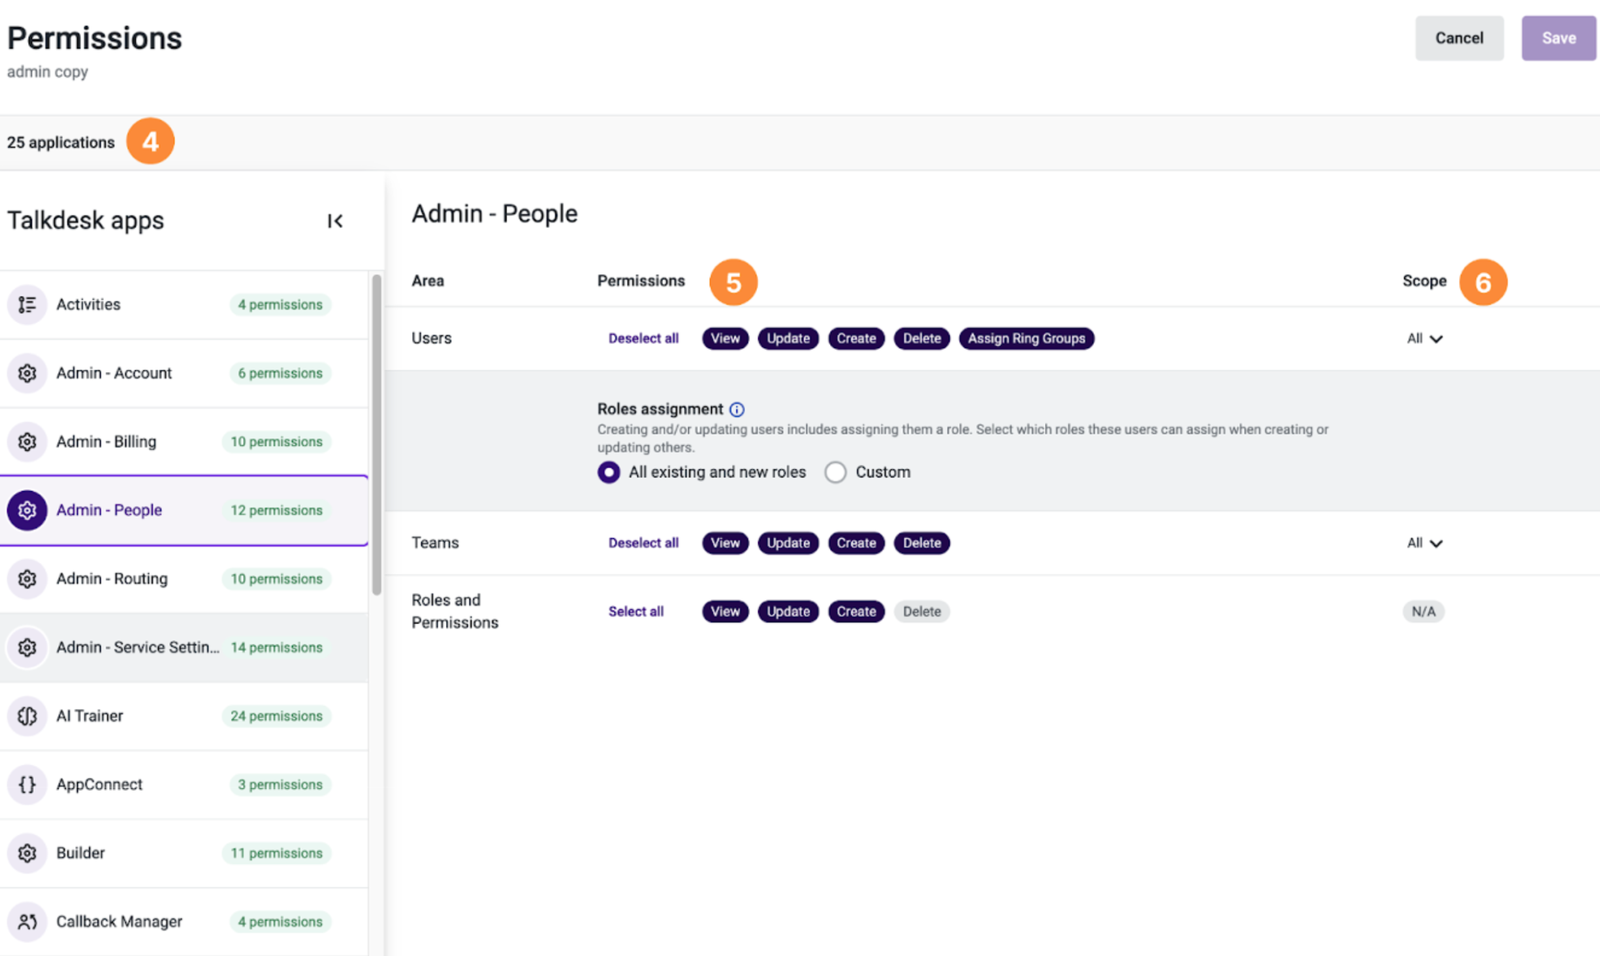Open Admin - Routing app permissions
This screenshot has height=956, width=1600.
184,579
